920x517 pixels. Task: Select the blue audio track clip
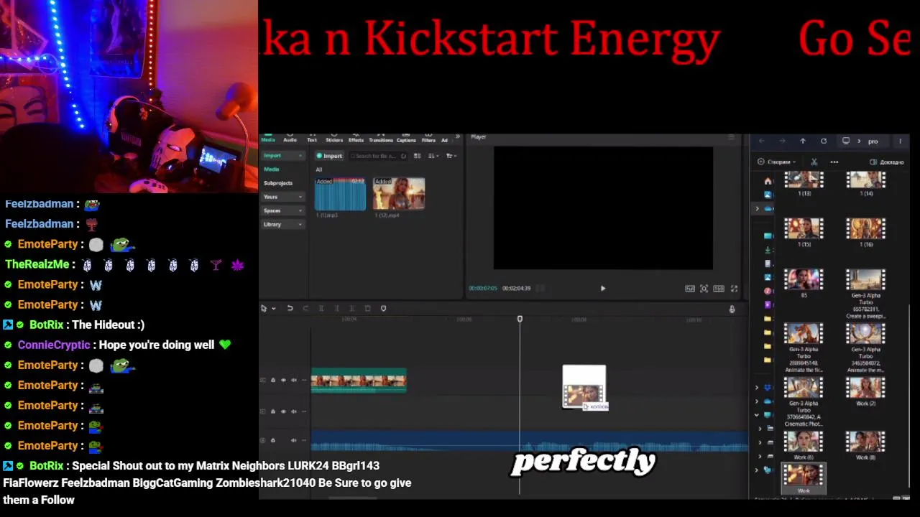click(530, 441)
